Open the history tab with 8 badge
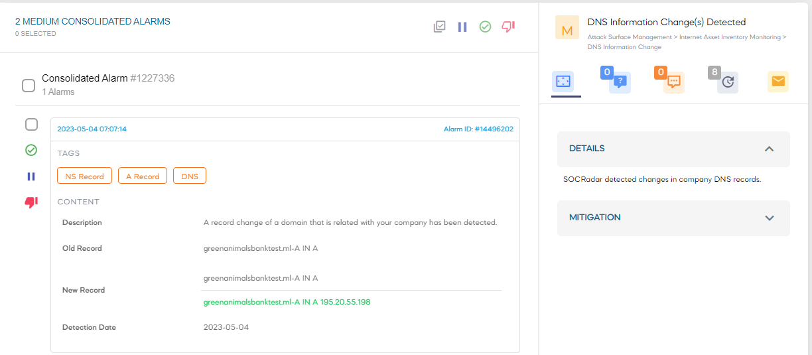 tap(727, 82)
